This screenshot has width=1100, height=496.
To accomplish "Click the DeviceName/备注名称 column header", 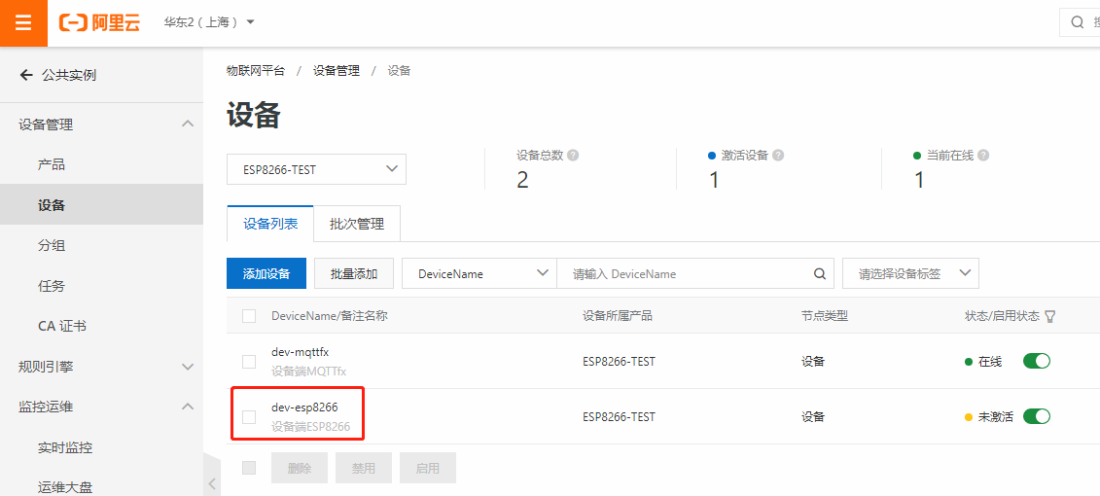I will point(330,316).
